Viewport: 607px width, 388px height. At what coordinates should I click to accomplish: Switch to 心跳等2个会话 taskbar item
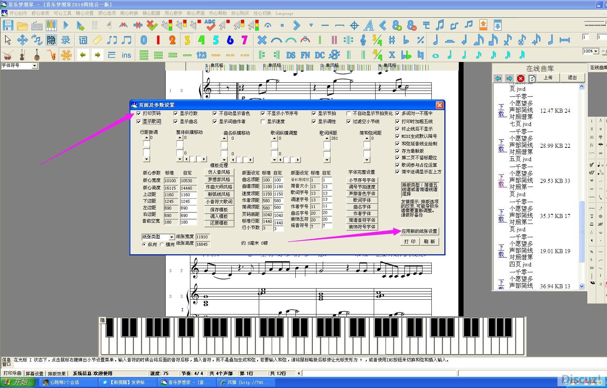pyautogui.click(x=69, y=382)
